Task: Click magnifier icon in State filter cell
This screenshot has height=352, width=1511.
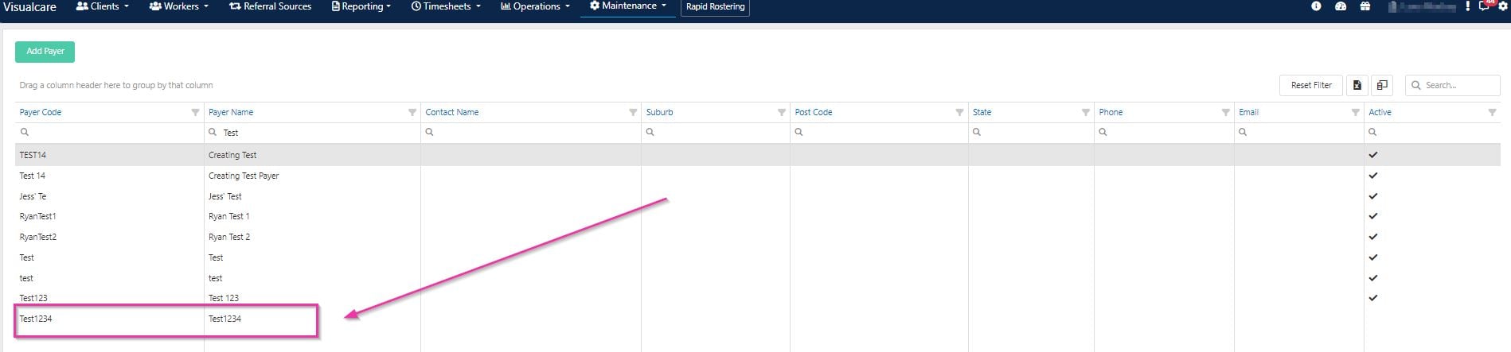Action: [x=977, y=133]
